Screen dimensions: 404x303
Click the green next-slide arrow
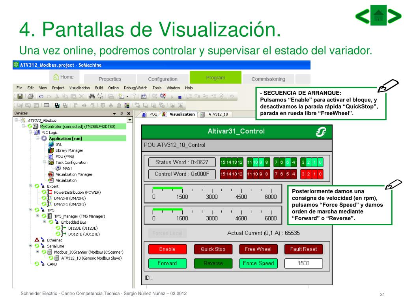394,16
